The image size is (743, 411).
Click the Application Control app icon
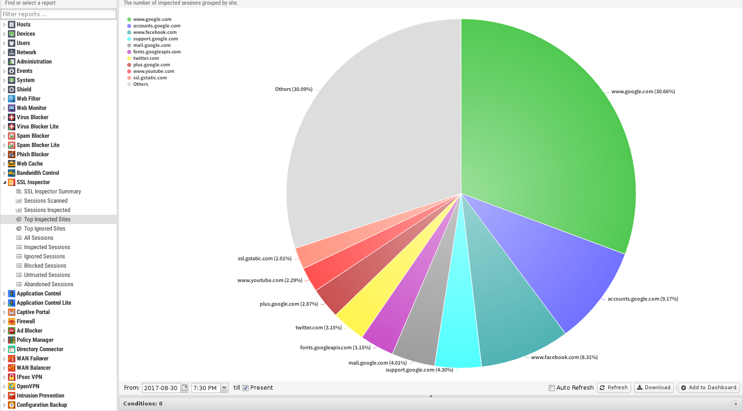[12, 294]
